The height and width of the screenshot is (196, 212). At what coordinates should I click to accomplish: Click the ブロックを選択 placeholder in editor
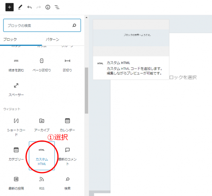[x=183, y=77]
